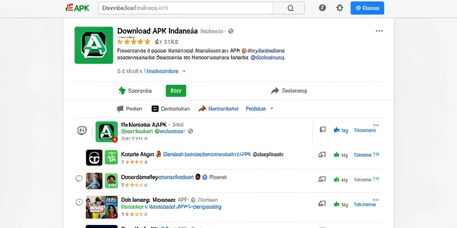Click the speech icon left of first list row

[x=82, y=130]
